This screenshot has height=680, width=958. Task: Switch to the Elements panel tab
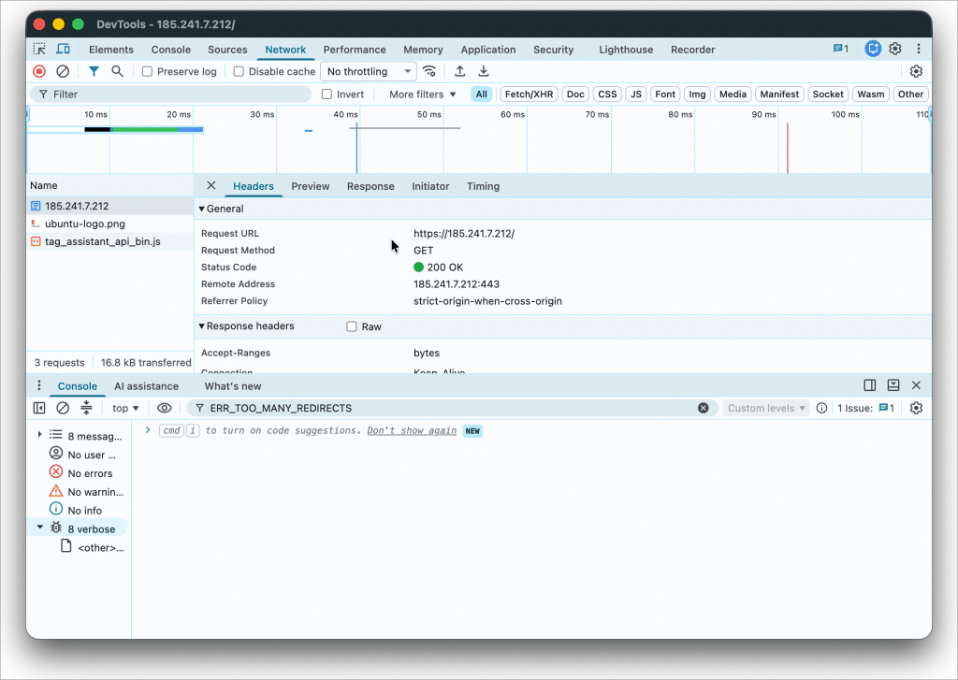pos(111,50)
